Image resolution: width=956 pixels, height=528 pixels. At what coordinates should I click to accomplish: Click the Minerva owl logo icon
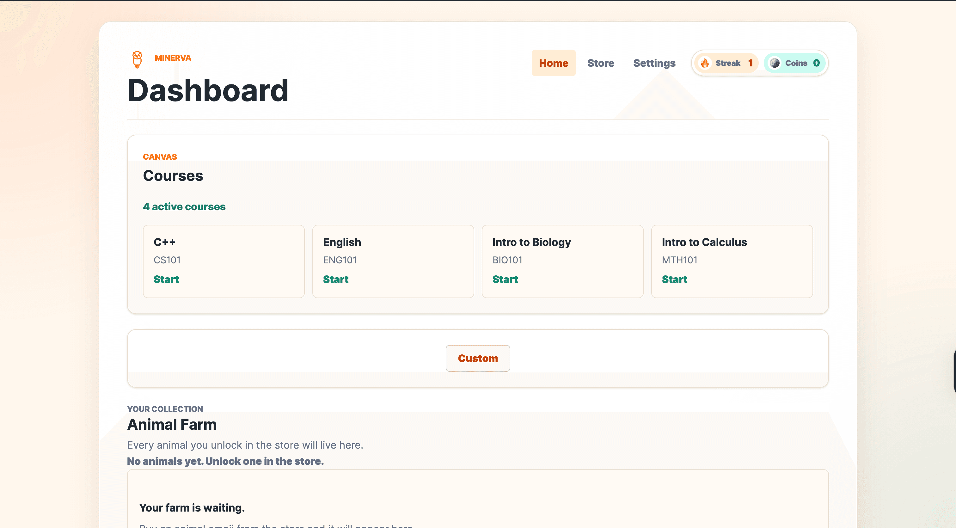pyautogui.click(x=137, y=59)
